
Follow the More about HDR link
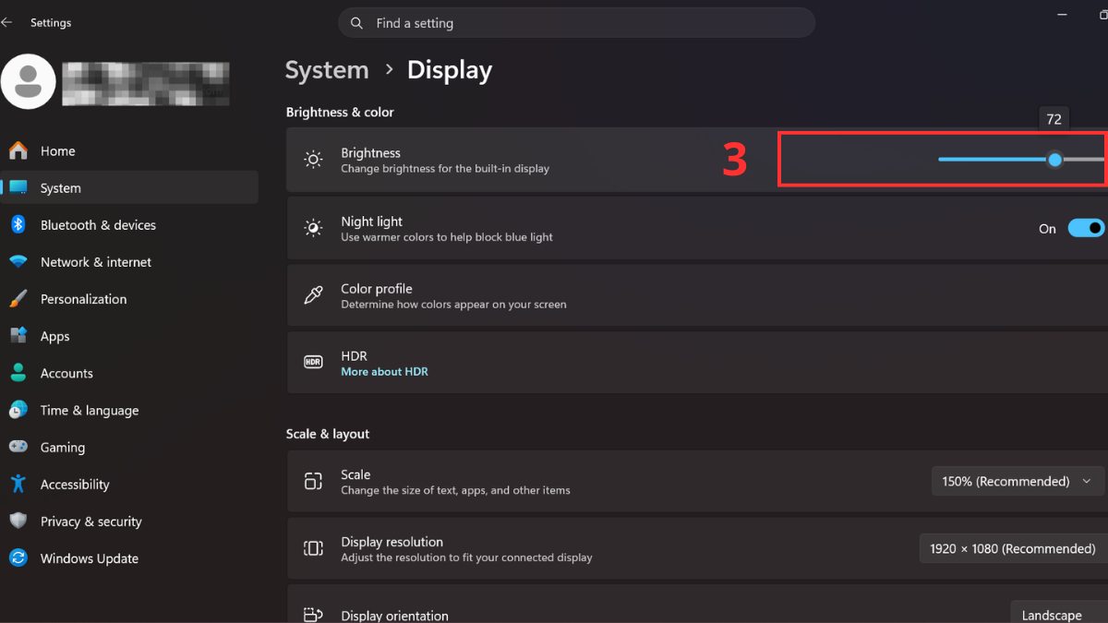click(x=384, y=372)
